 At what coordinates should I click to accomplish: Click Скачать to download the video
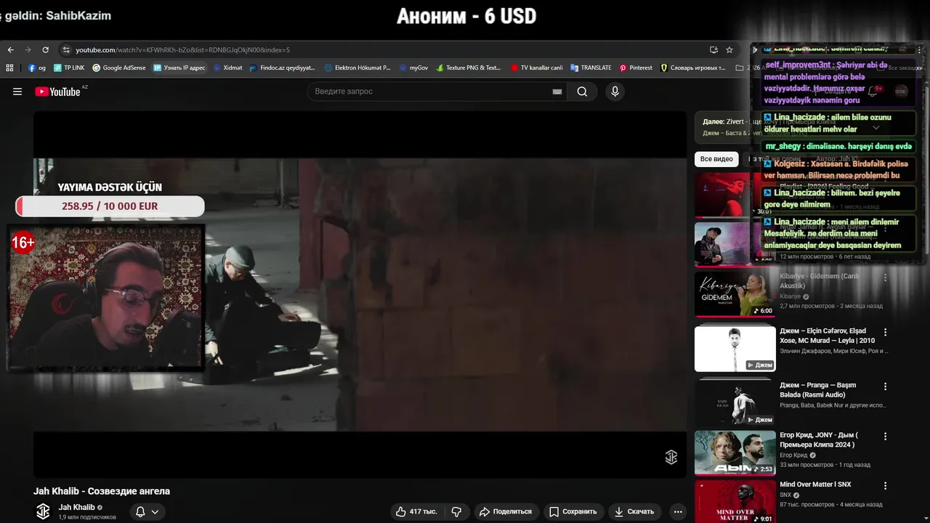pos(634,511)
